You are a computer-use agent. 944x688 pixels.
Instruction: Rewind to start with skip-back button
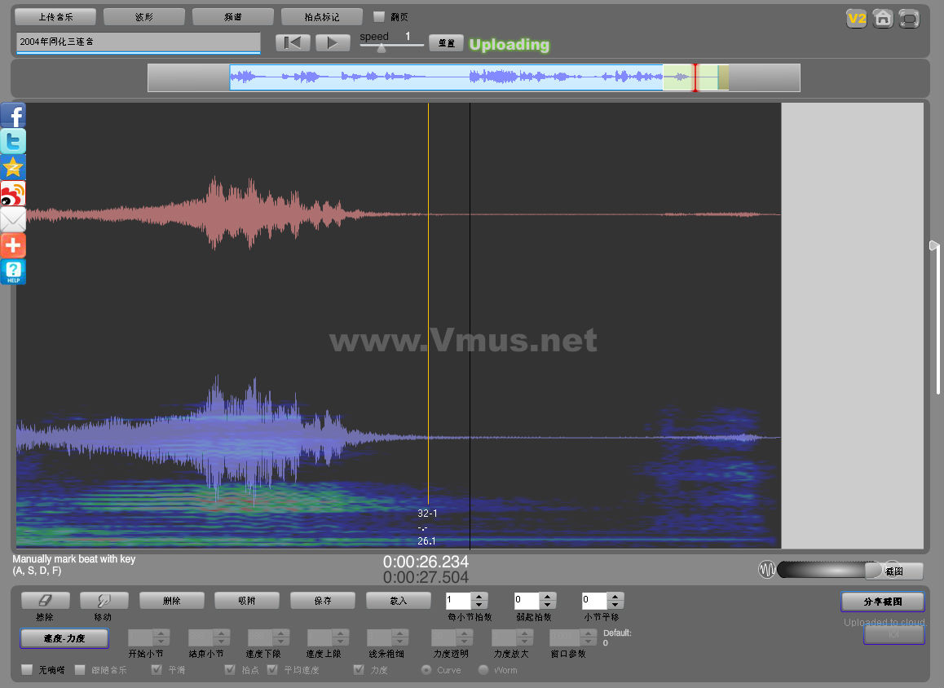[x=292, y=43]
